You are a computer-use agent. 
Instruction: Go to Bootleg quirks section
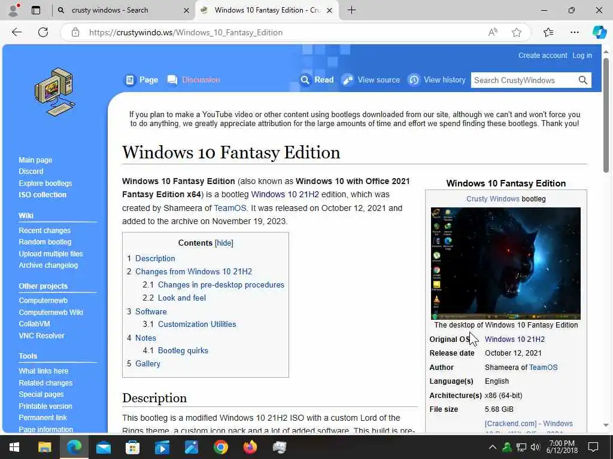183,350
